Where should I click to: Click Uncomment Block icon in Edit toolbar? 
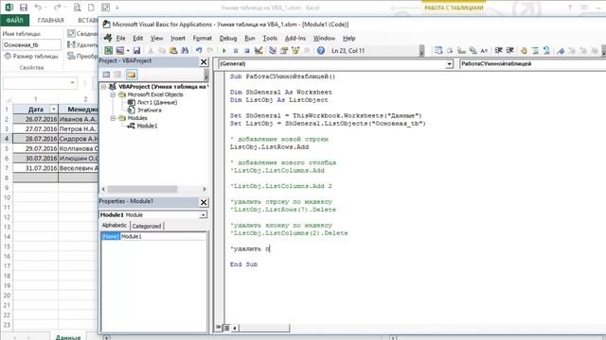(x=546, y=50)
